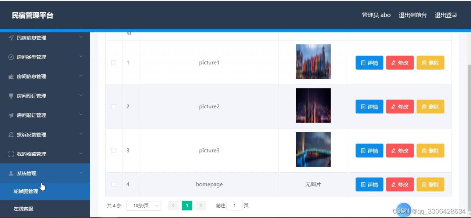Click 删除 button for homepage row
Viewport: 471px width, 218px height.
[x=431, y=184]
